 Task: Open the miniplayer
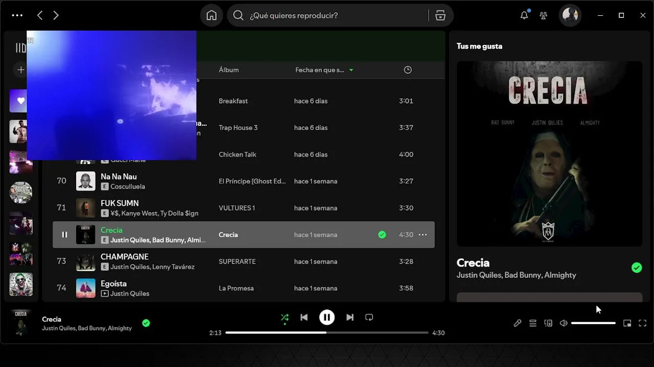click(x=627, y=323)
